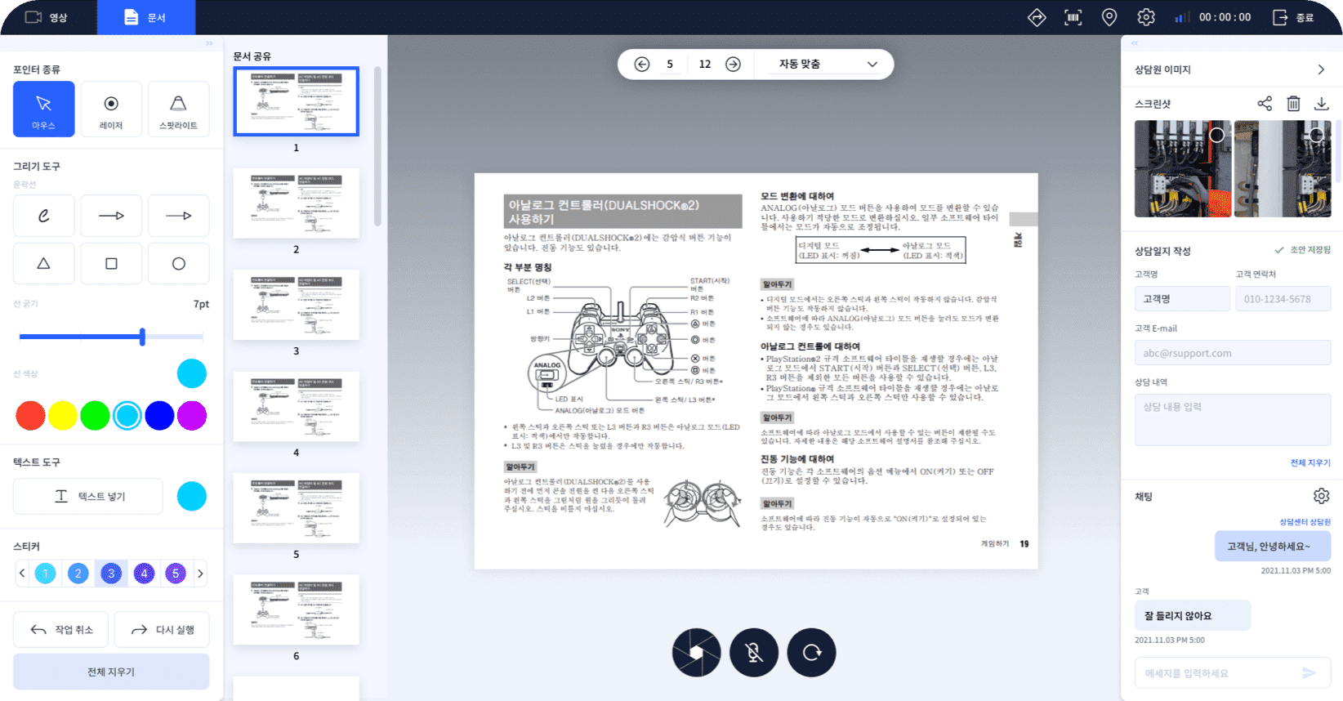
Task: Click the rotate refresh round button
Action: coord(812,652)
